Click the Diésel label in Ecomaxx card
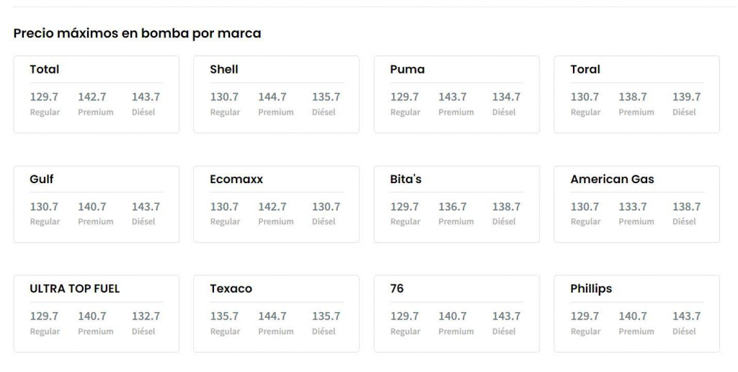The width and height of the screenshot is (738, 372). (324, 221)
